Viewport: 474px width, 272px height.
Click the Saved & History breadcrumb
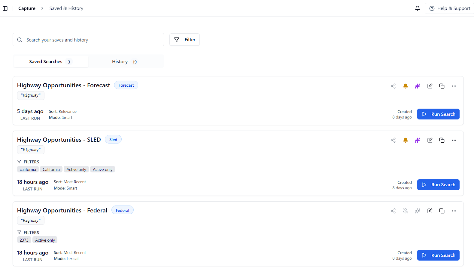click(x=66, y=8)
